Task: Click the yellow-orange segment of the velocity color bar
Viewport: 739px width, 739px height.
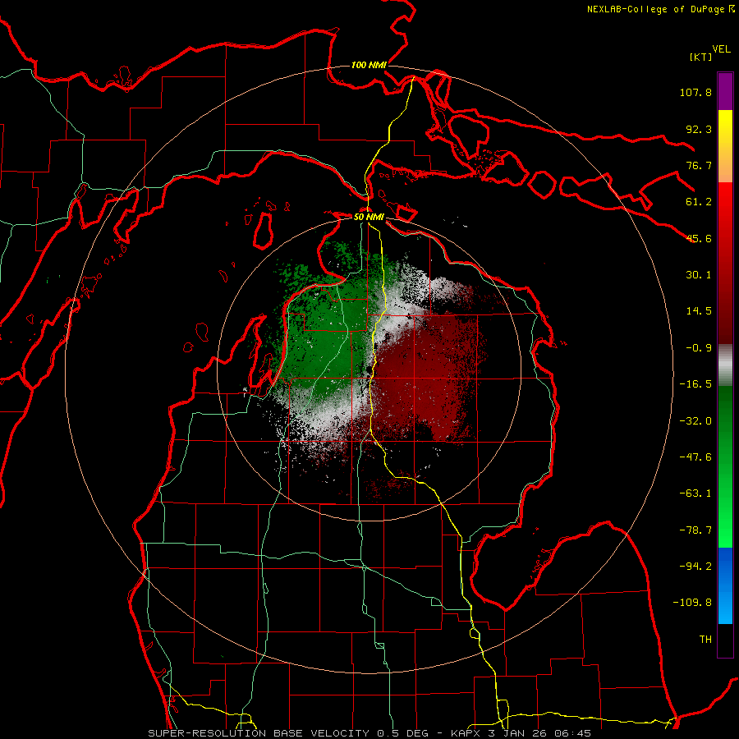Action: [x=725, y=146]
